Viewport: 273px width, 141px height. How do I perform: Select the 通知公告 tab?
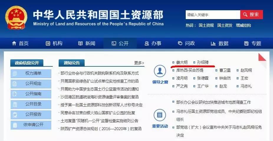tap(72, 63)
